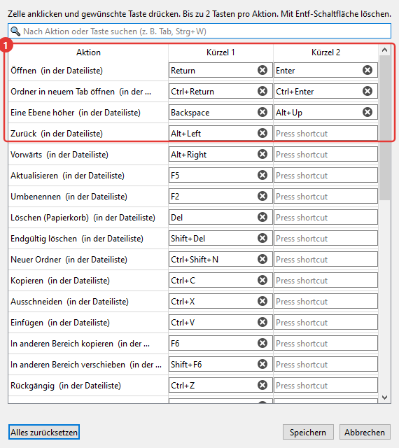Focus the action or key search field
The height and width of the screenshot is (448, 399).
[199, 31]
